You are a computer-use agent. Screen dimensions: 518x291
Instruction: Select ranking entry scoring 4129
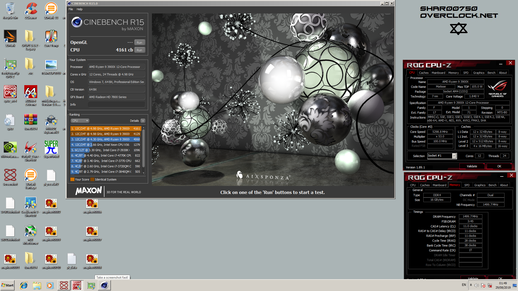tap(106, 134)
